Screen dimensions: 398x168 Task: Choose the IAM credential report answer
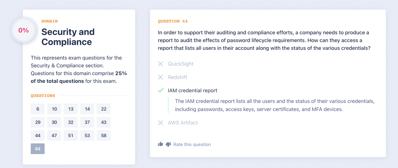(x=192, y=91)
